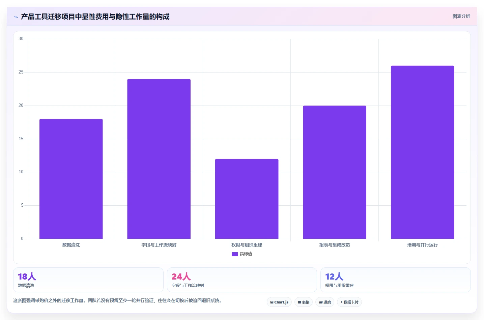
Task: Click the 指标值 legend label
Action: point(246,254)
